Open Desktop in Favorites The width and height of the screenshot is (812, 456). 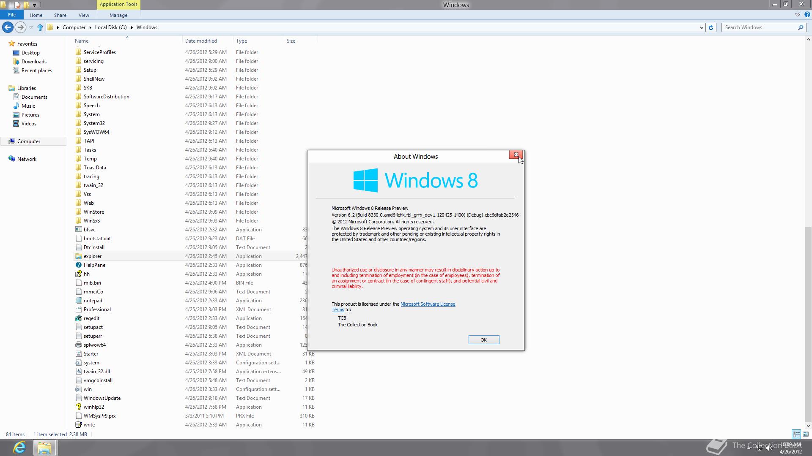[30, 53]
